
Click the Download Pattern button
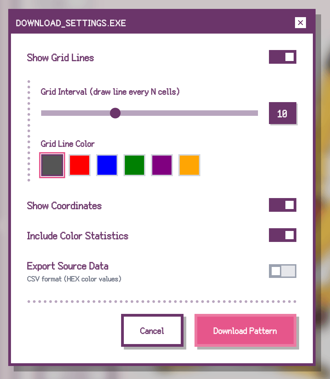245,331
